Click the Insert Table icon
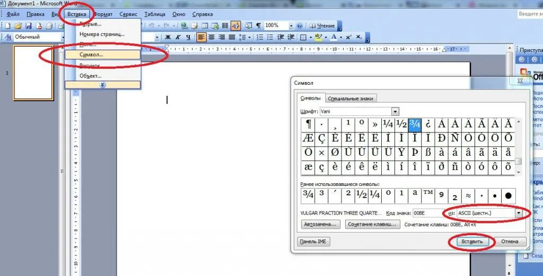The width and height of the screenshot is (543, 276). click(205, 25)
